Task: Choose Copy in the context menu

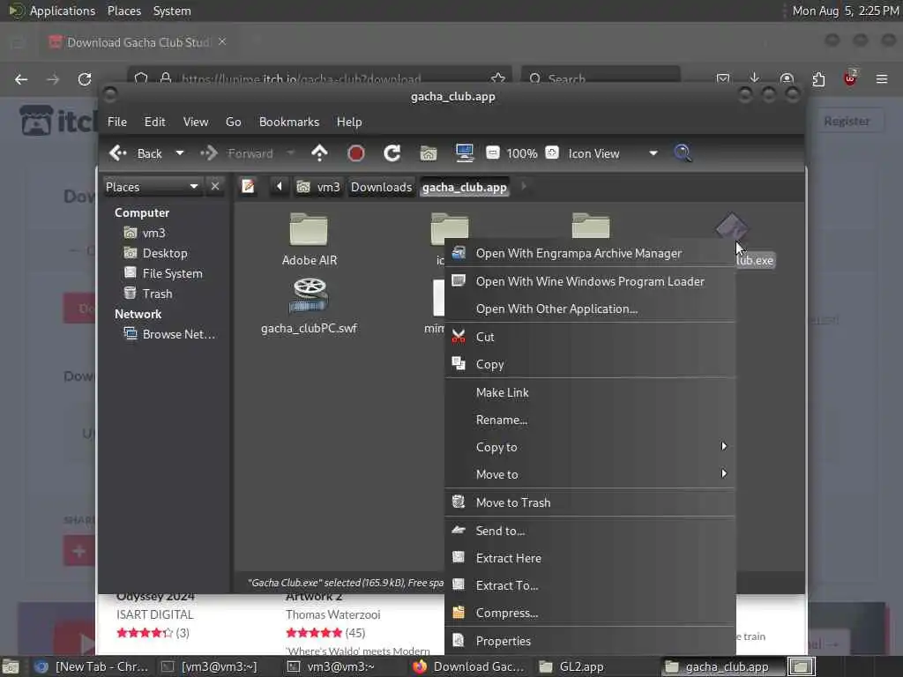Action: click(x=590, y=364)
